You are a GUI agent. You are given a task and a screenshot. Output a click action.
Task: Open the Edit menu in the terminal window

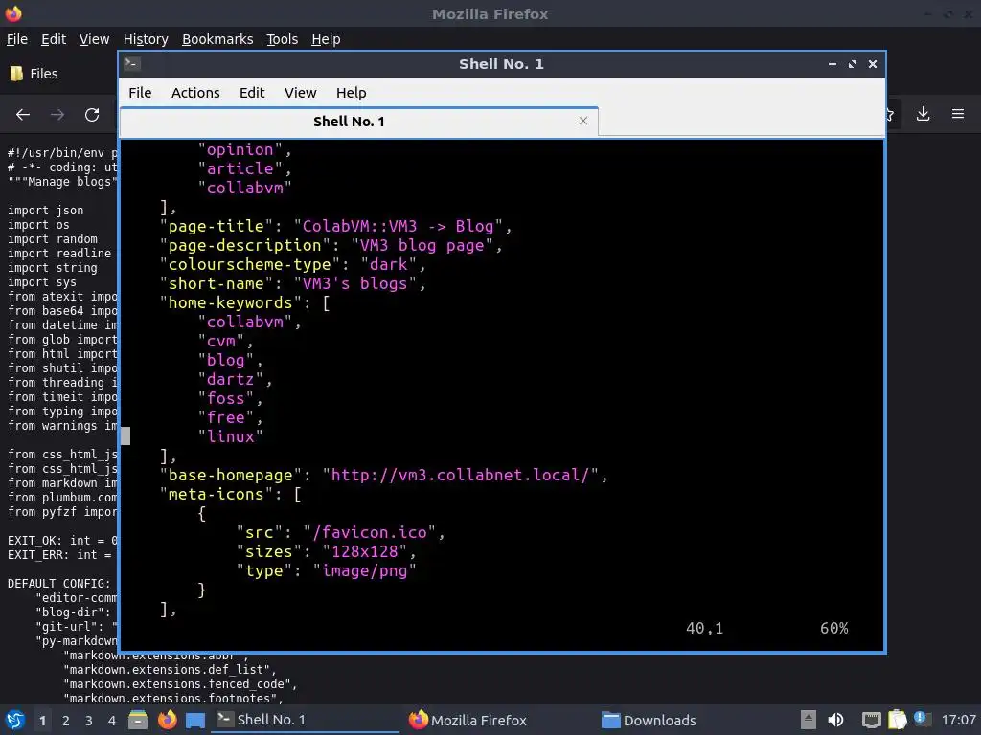(x=252, y=93)
